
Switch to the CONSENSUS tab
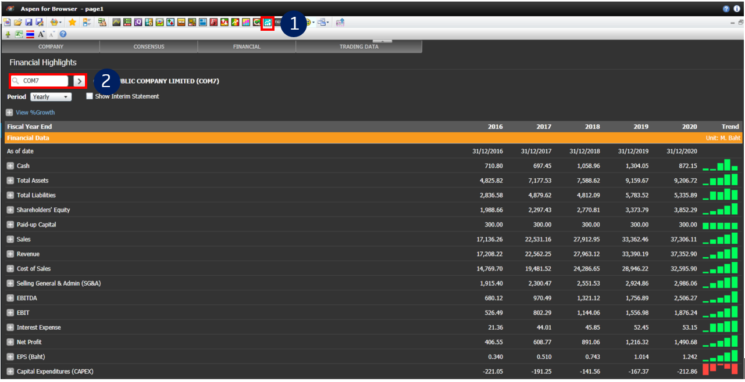tap(149, 46)
